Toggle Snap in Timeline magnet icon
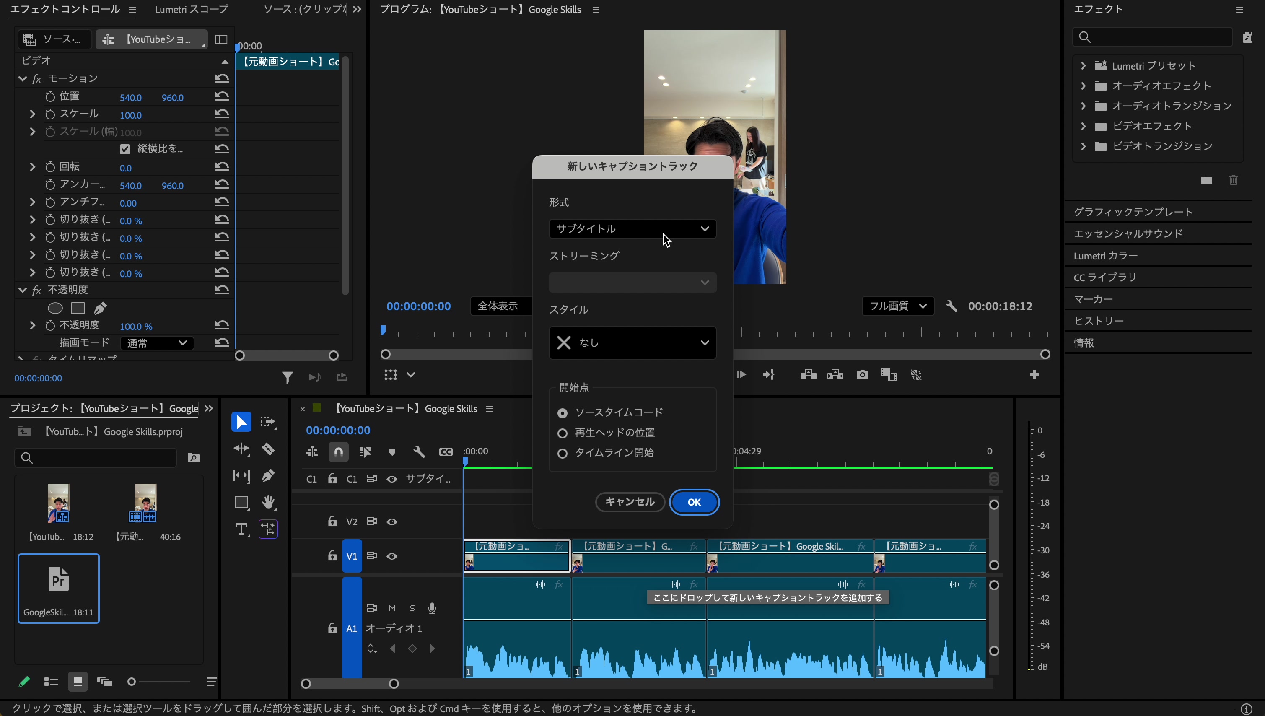The image size is (1265, 716). point(338,451)
